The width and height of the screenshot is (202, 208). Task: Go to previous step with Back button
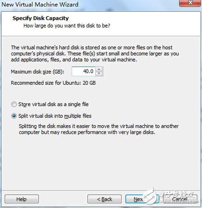(105, 199)
